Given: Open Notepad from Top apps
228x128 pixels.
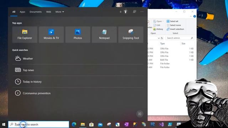Looking at the screenshot, I should pos(104,34).
